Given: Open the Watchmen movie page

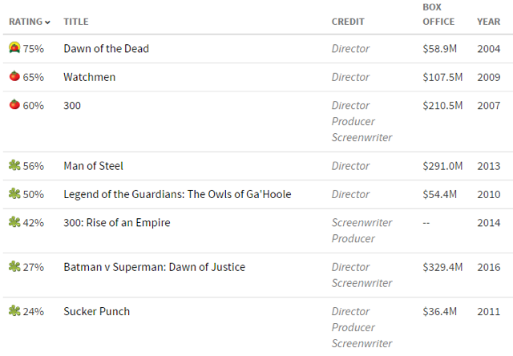Looking at the screenshot, I should 89,77.
